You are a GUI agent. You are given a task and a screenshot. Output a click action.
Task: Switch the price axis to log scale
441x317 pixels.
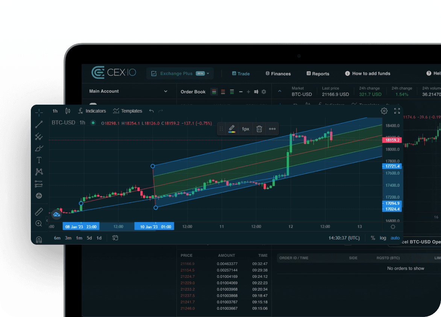point(383,238)
